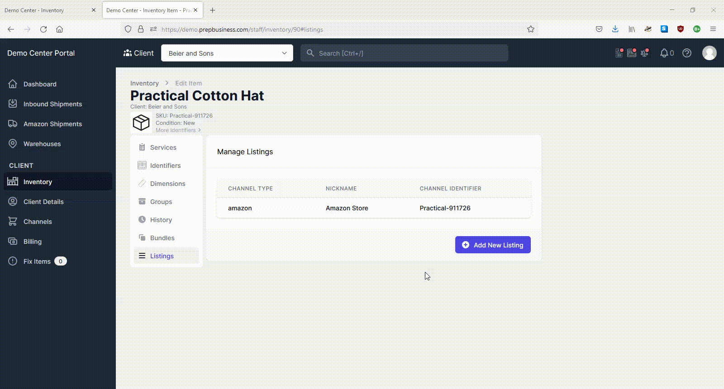Click the Dimensions ruler icon
Viewport: 724px width, 389px height.
coord(142,183)
